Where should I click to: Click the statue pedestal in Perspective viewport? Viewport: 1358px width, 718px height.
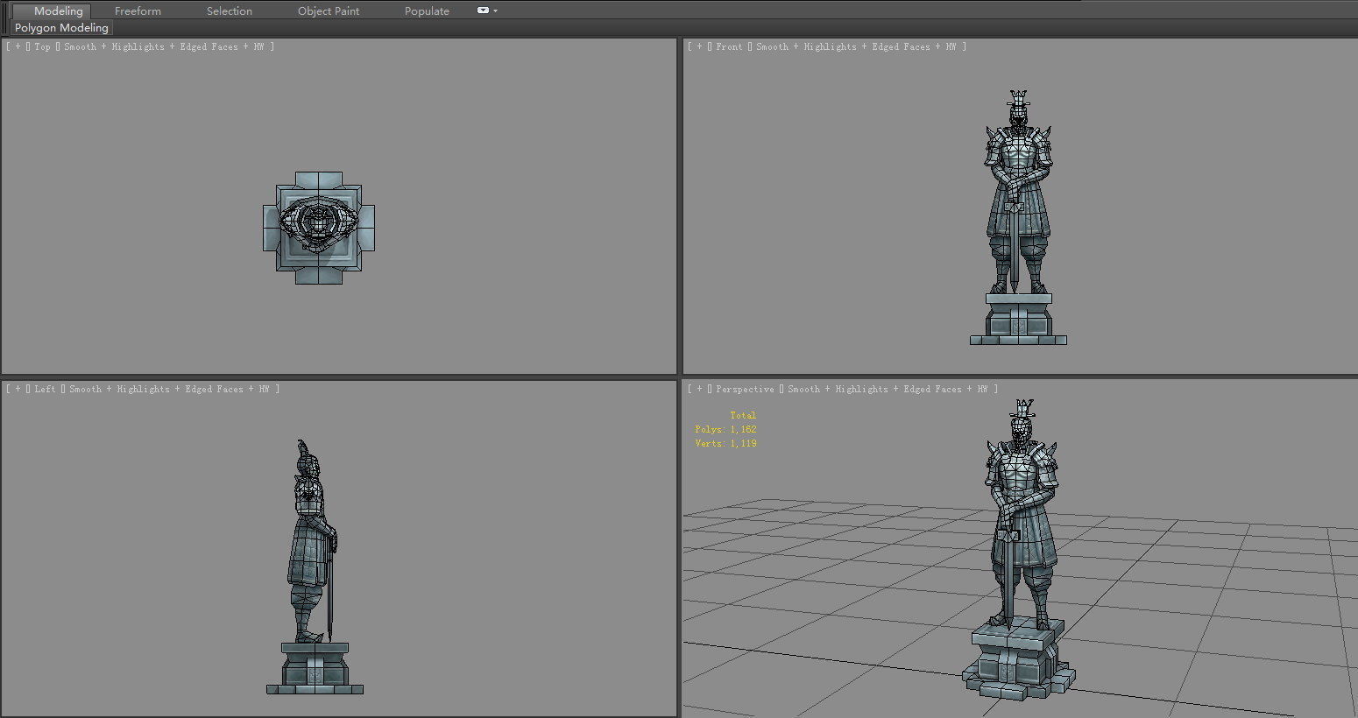point(1019,661)
